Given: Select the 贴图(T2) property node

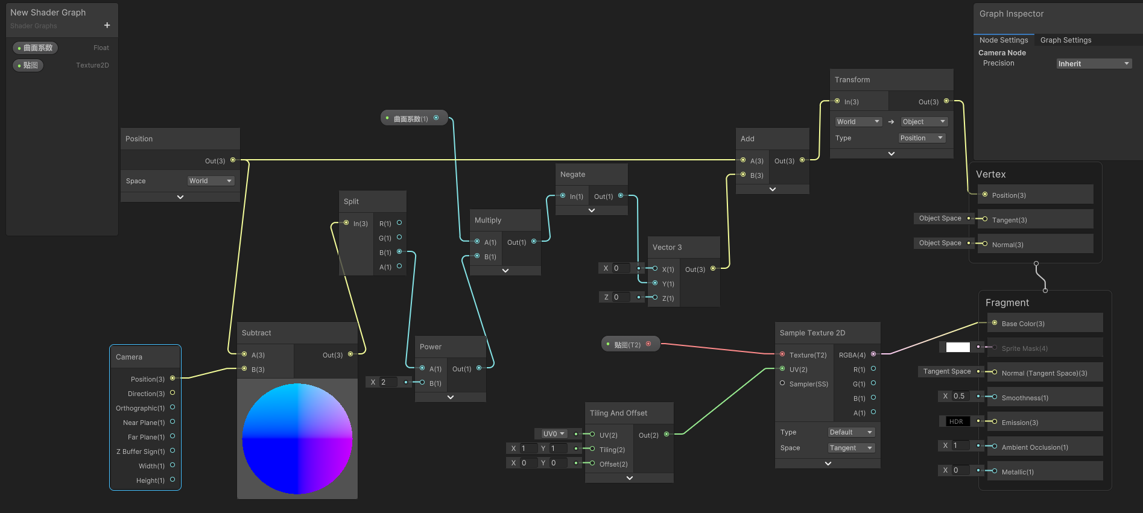Looking at the screenshot, I should 631,344.
